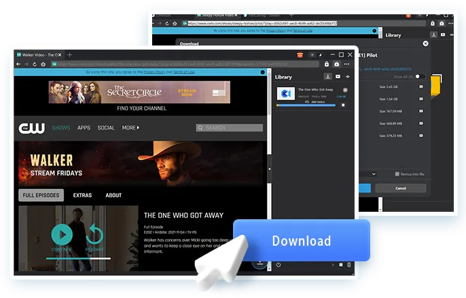
Task: Click the large blue Download button
Action: pos(302,241)
